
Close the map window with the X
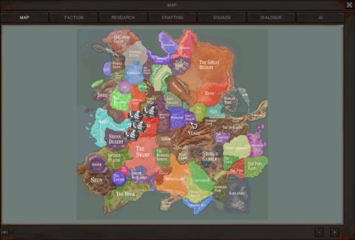349,5
